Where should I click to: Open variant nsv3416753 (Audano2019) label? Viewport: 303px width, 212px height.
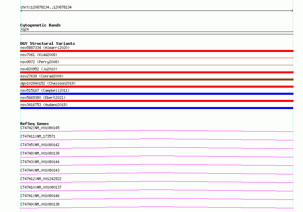click(x=44, y=105)
